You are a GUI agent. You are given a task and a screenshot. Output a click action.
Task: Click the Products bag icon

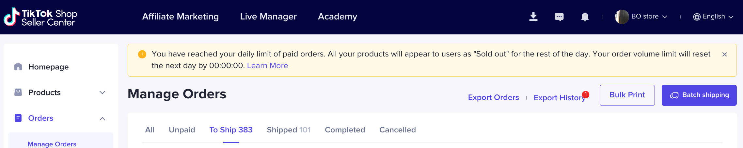coord(18,92)
